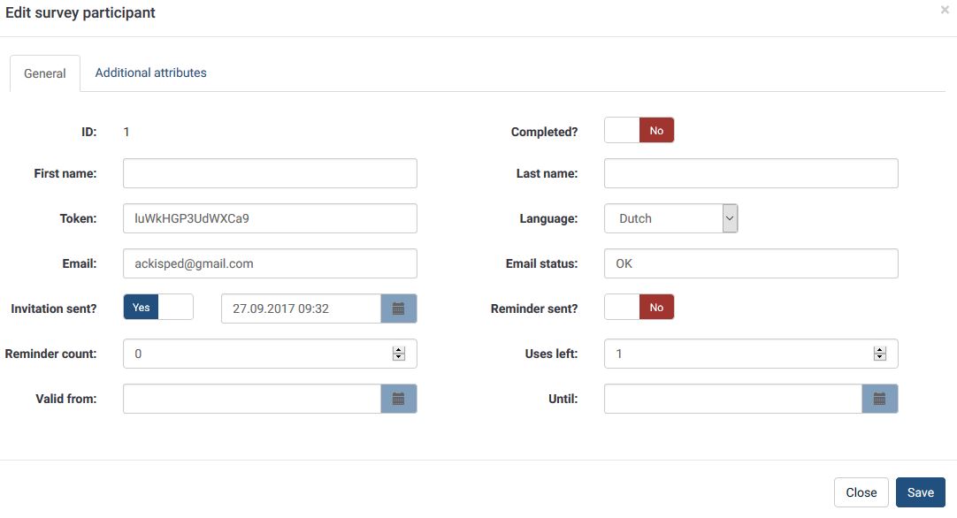Screen dimensions: 957x518
Task: Switch to the General tab
Action: point(44,73)
